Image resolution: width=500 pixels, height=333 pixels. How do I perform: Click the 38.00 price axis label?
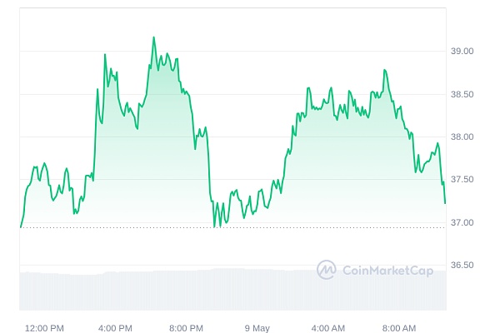[x=462, y=137]
